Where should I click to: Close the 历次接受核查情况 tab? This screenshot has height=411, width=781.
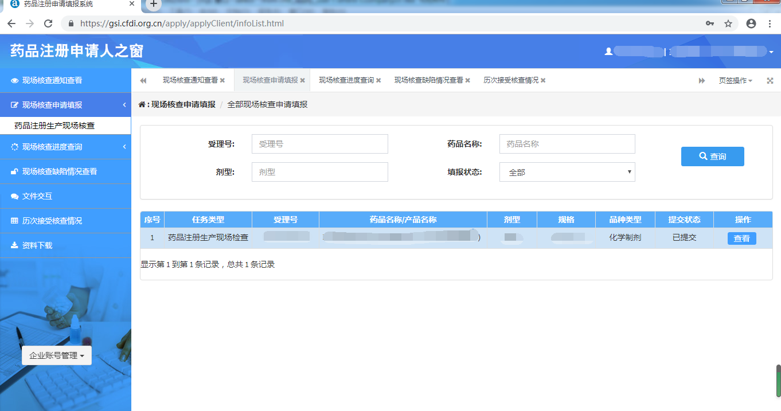tap(543, 81)
